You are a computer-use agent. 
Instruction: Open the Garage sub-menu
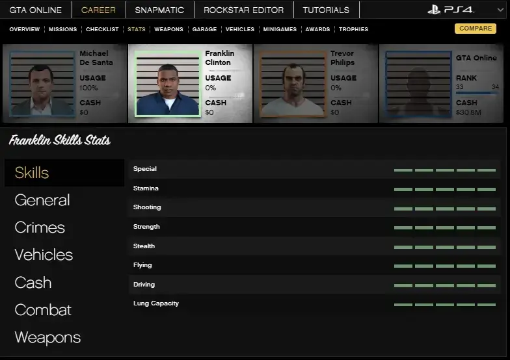(x=204, y=29)
